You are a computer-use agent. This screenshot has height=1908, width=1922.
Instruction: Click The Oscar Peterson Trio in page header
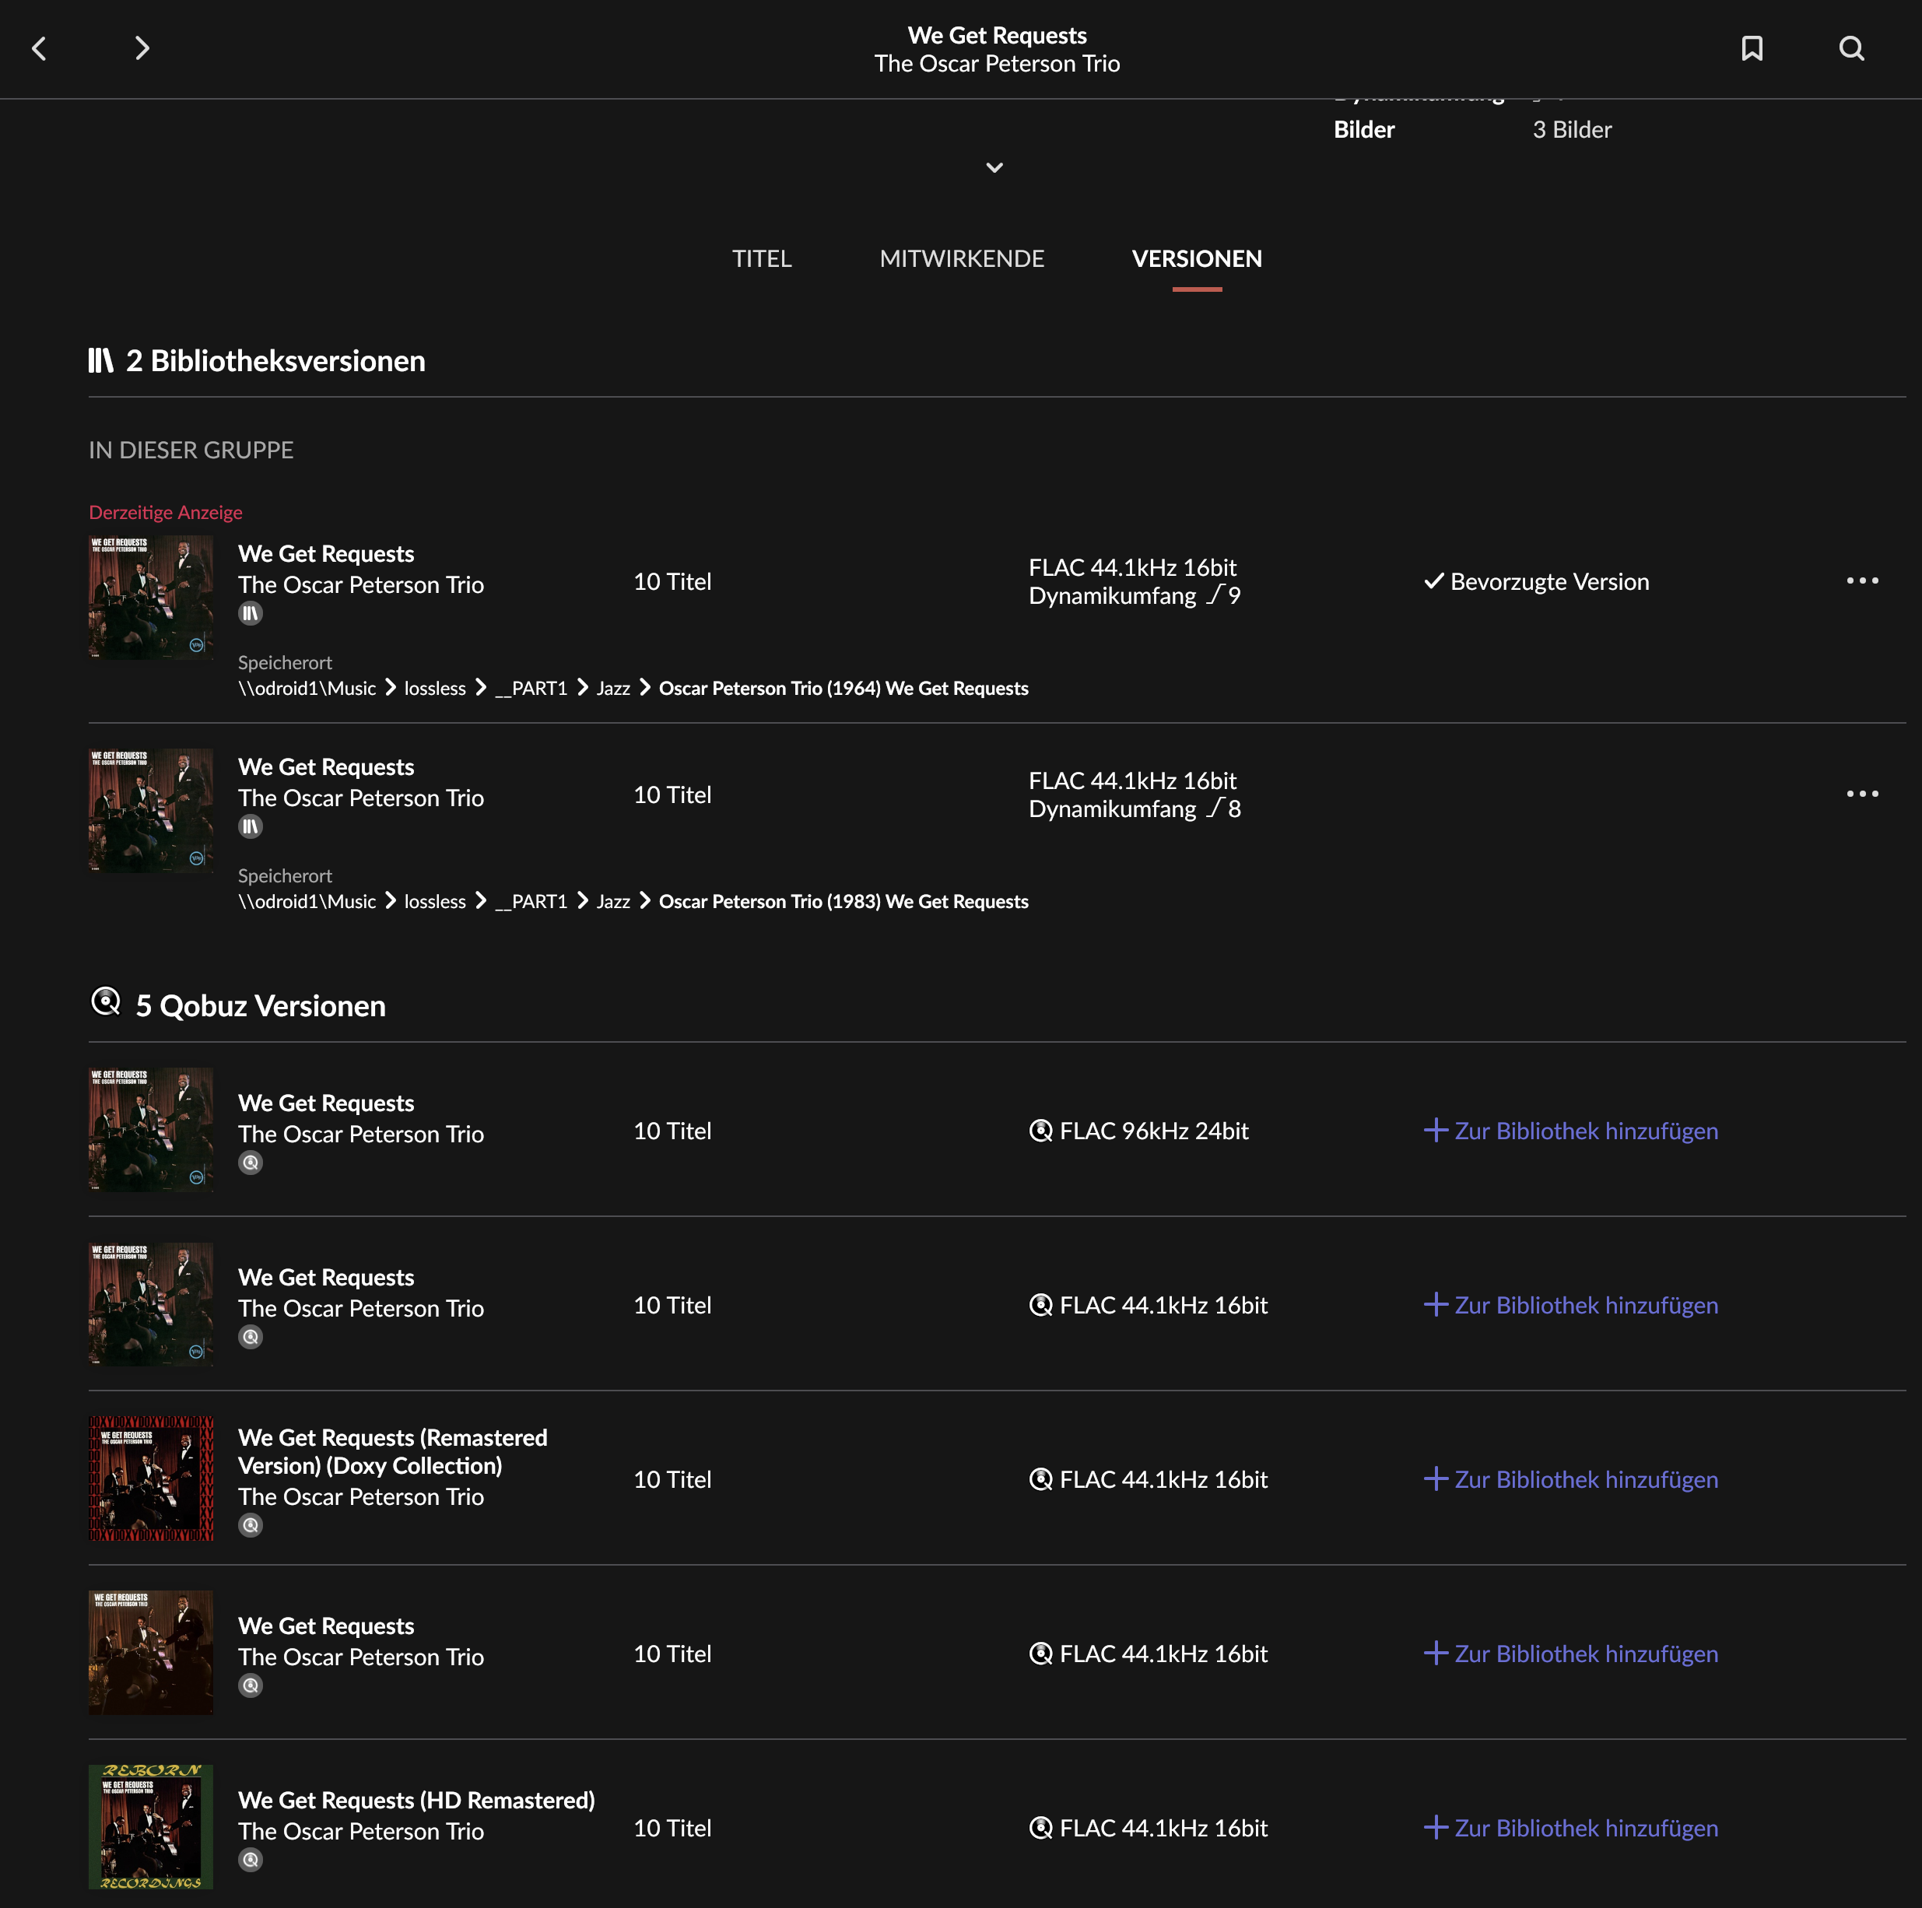point(997,64)
